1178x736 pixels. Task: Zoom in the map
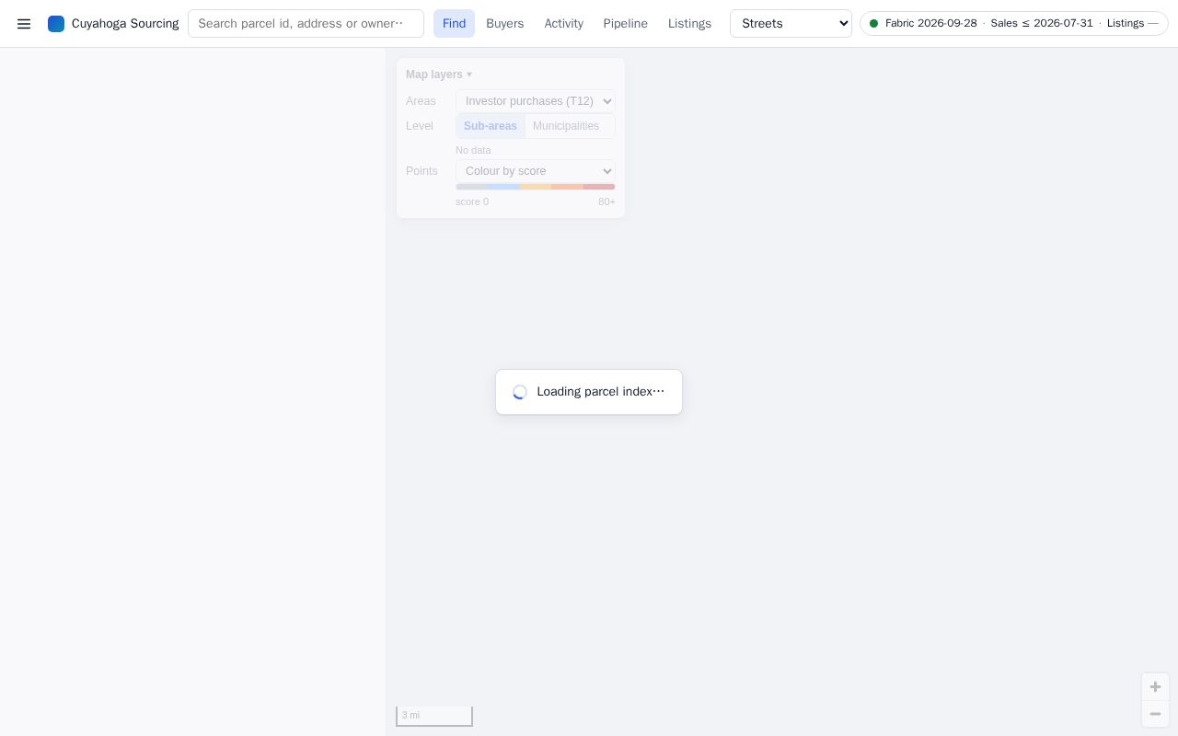[x=1155, y=686]
